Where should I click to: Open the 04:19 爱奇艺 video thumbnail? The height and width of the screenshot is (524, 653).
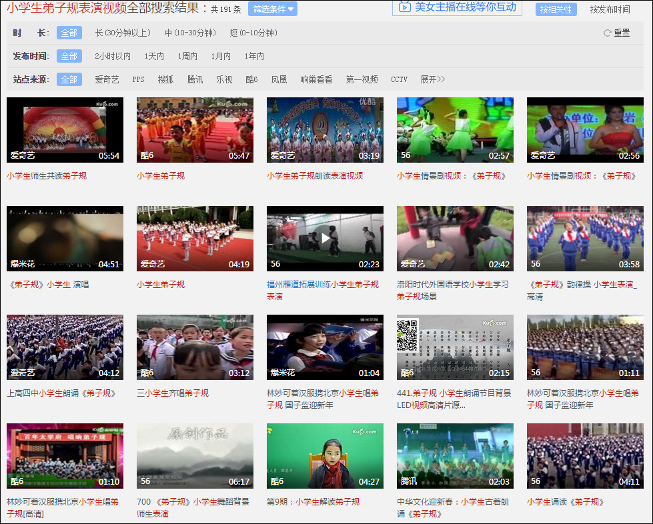[x=195, y=239]
